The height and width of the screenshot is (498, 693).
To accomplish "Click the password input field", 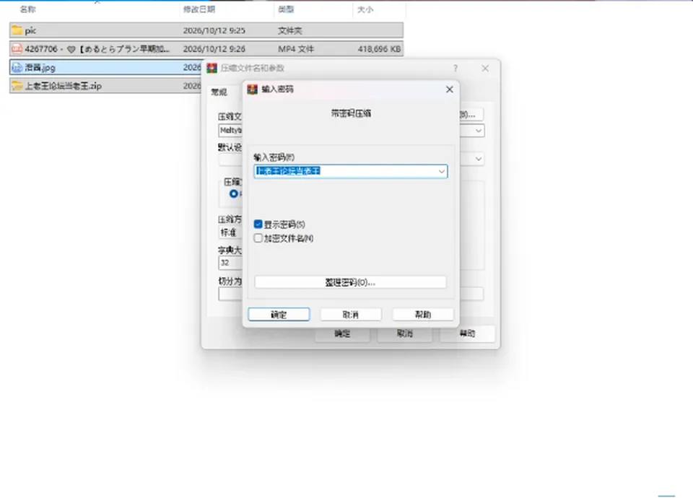I will (x=351, y=172).
